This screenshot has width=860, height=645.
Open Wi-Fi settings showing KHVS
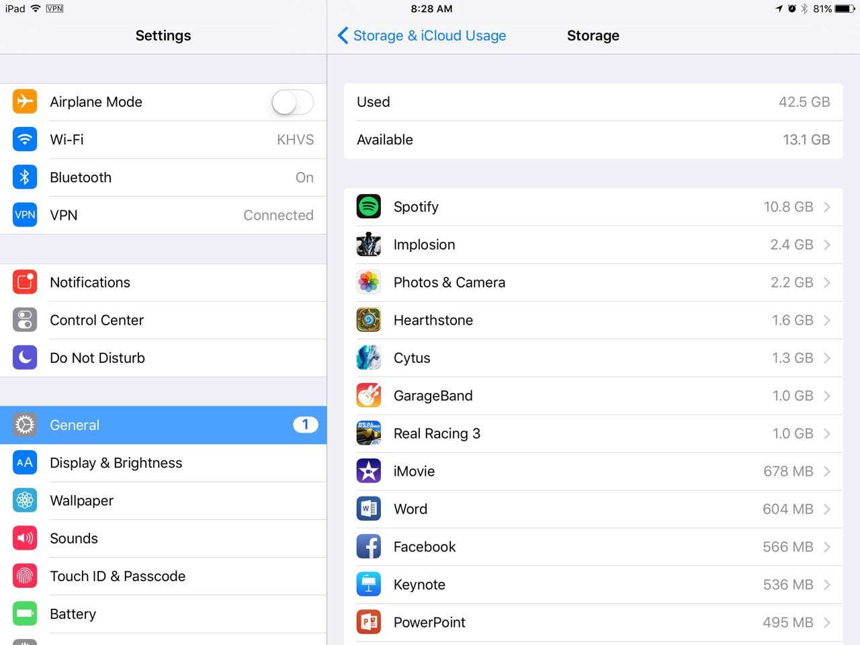(x=163, y=140)
